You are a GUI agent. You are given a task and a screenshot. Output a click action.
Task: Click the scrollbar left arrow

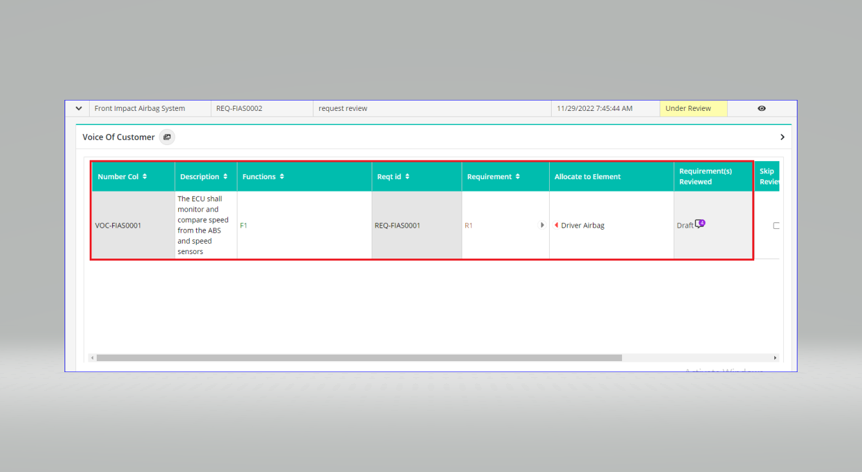92,357
